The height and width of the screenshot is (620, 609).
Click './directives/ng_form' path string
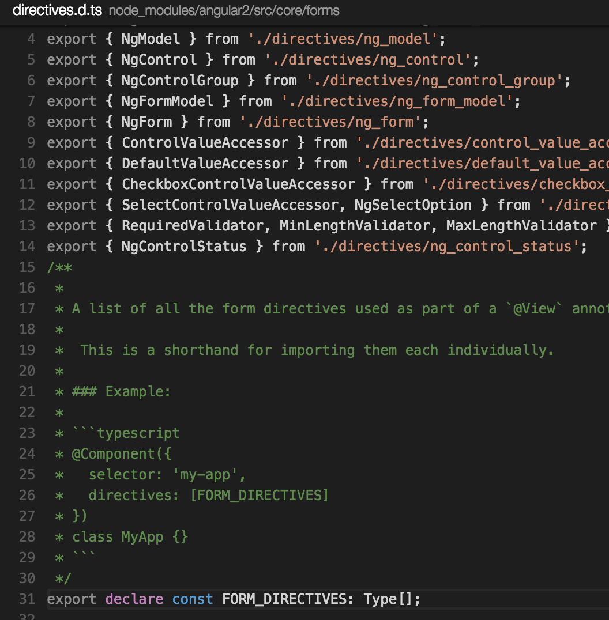point(330,122)
